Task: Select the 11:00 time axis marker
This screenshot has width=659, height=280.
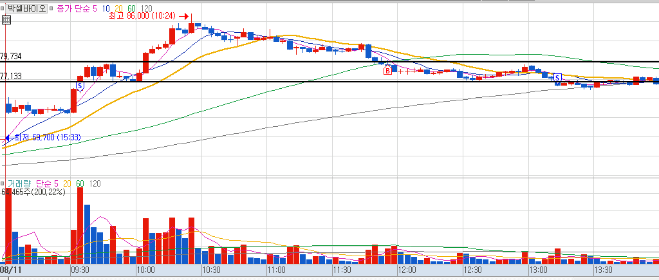Action: [x=277, y=270]
